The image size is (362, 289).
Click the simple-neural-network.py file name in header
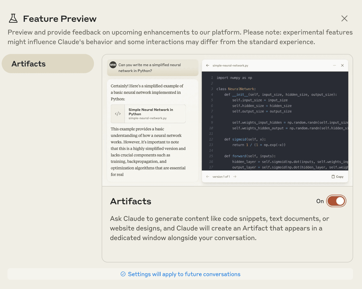pos(230,66)
